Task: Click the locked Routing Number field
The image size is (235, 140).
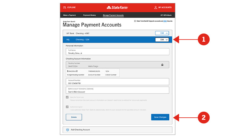Action: pos(117,65)
